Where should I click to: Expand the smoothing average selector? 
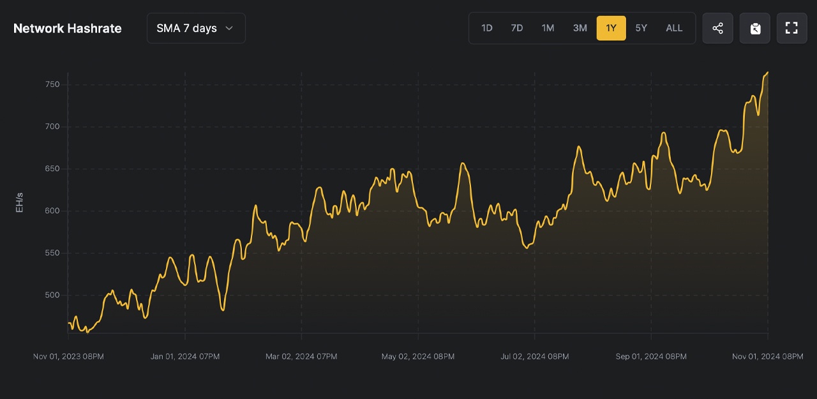click(x=195, y=28)
